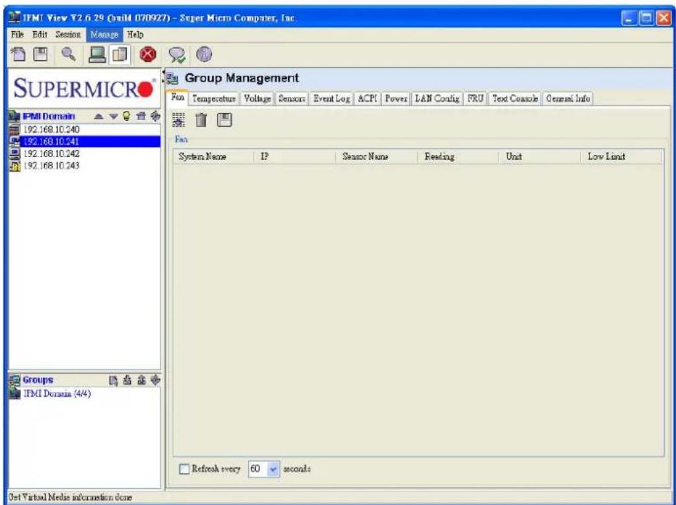This screenshot has width=676, height=505.
Task: Switch to the Text Console tab
Action: (515, 99)
